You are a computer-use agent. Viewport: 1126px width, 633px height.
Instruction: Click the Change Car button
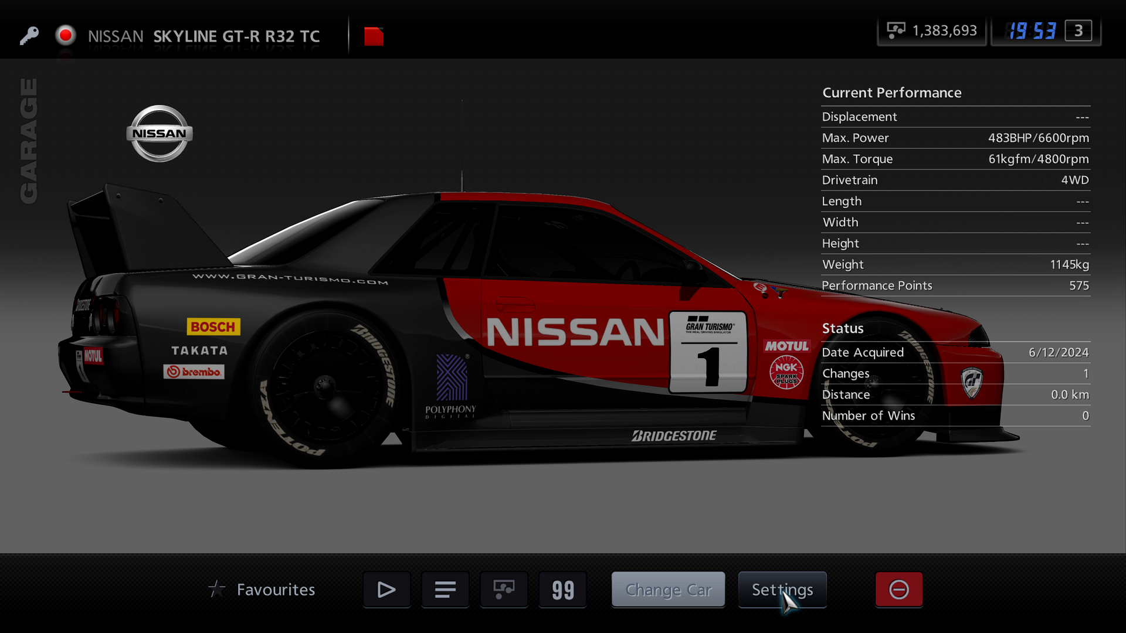668,590
